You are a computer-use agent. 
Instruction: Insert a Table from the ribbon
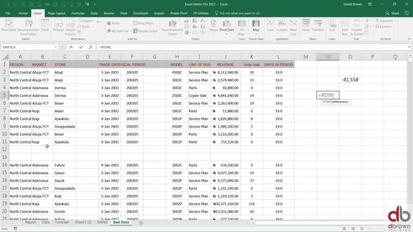pyautogui.click(x=45, y=26)
